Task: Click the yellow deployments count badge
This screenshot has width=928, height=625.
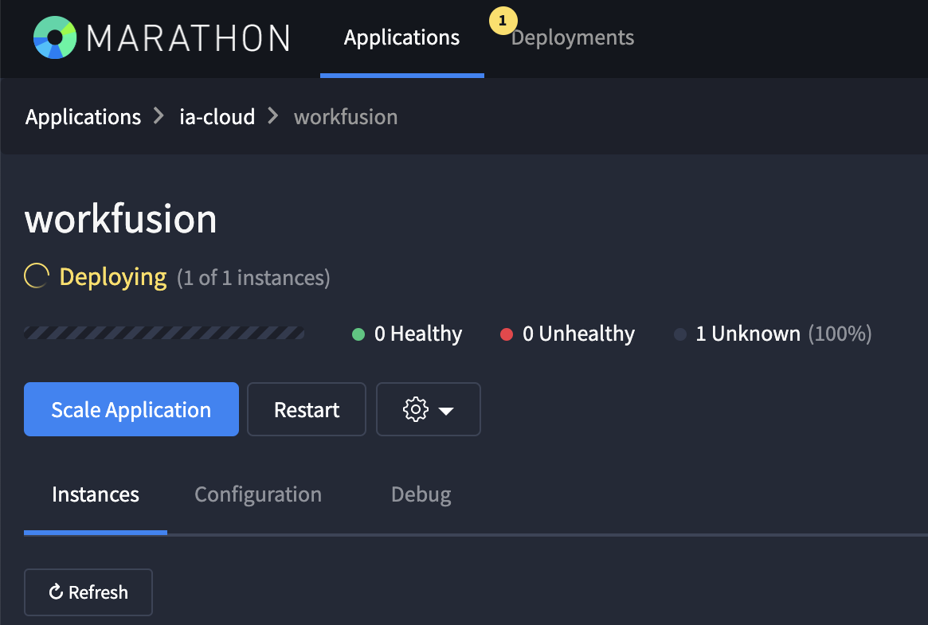Action: 503,21
